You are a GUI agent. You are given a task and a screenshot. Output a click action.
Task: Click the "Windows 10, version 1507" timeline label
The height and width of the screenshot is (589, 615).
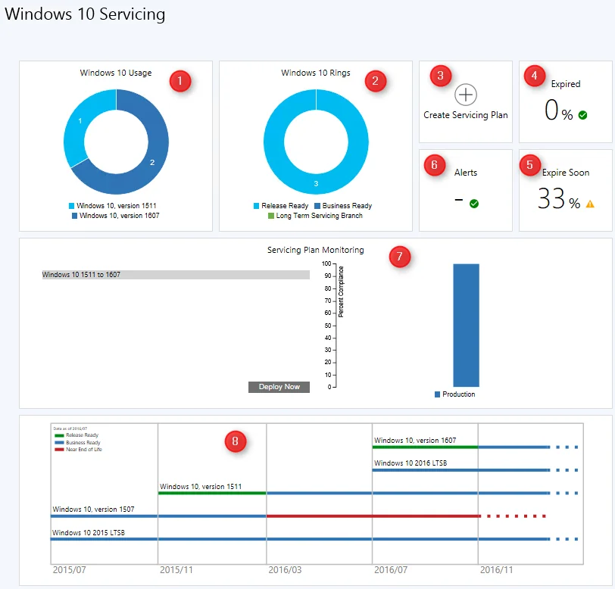coord(93,510)
